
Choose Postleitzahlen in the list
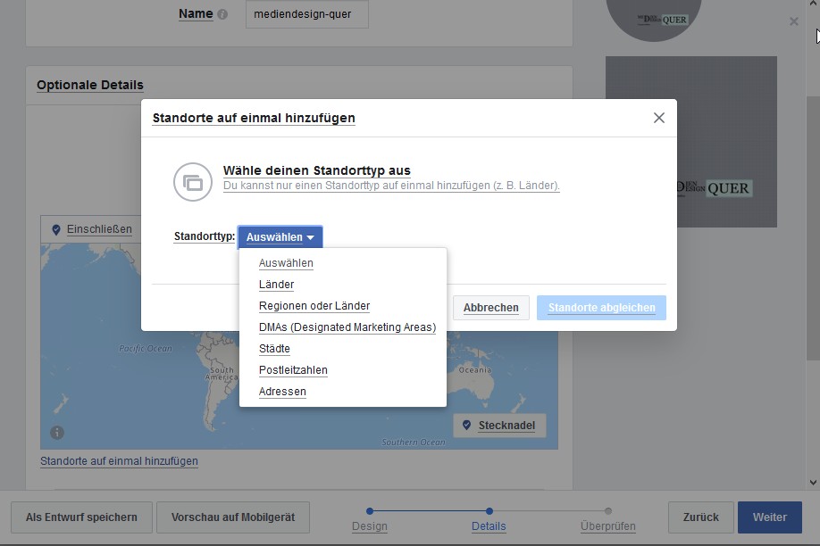293,370
